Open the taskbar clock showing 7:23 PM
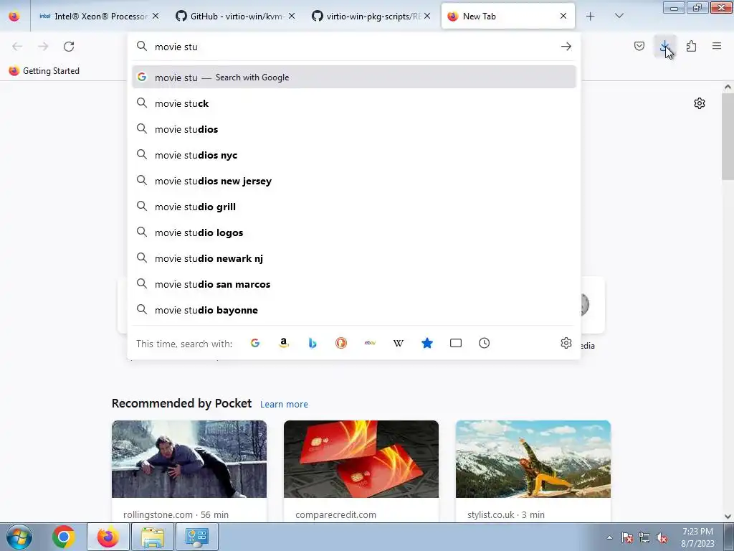The height and width of the screenshot is (551, 734). click(x=697, y=537)
